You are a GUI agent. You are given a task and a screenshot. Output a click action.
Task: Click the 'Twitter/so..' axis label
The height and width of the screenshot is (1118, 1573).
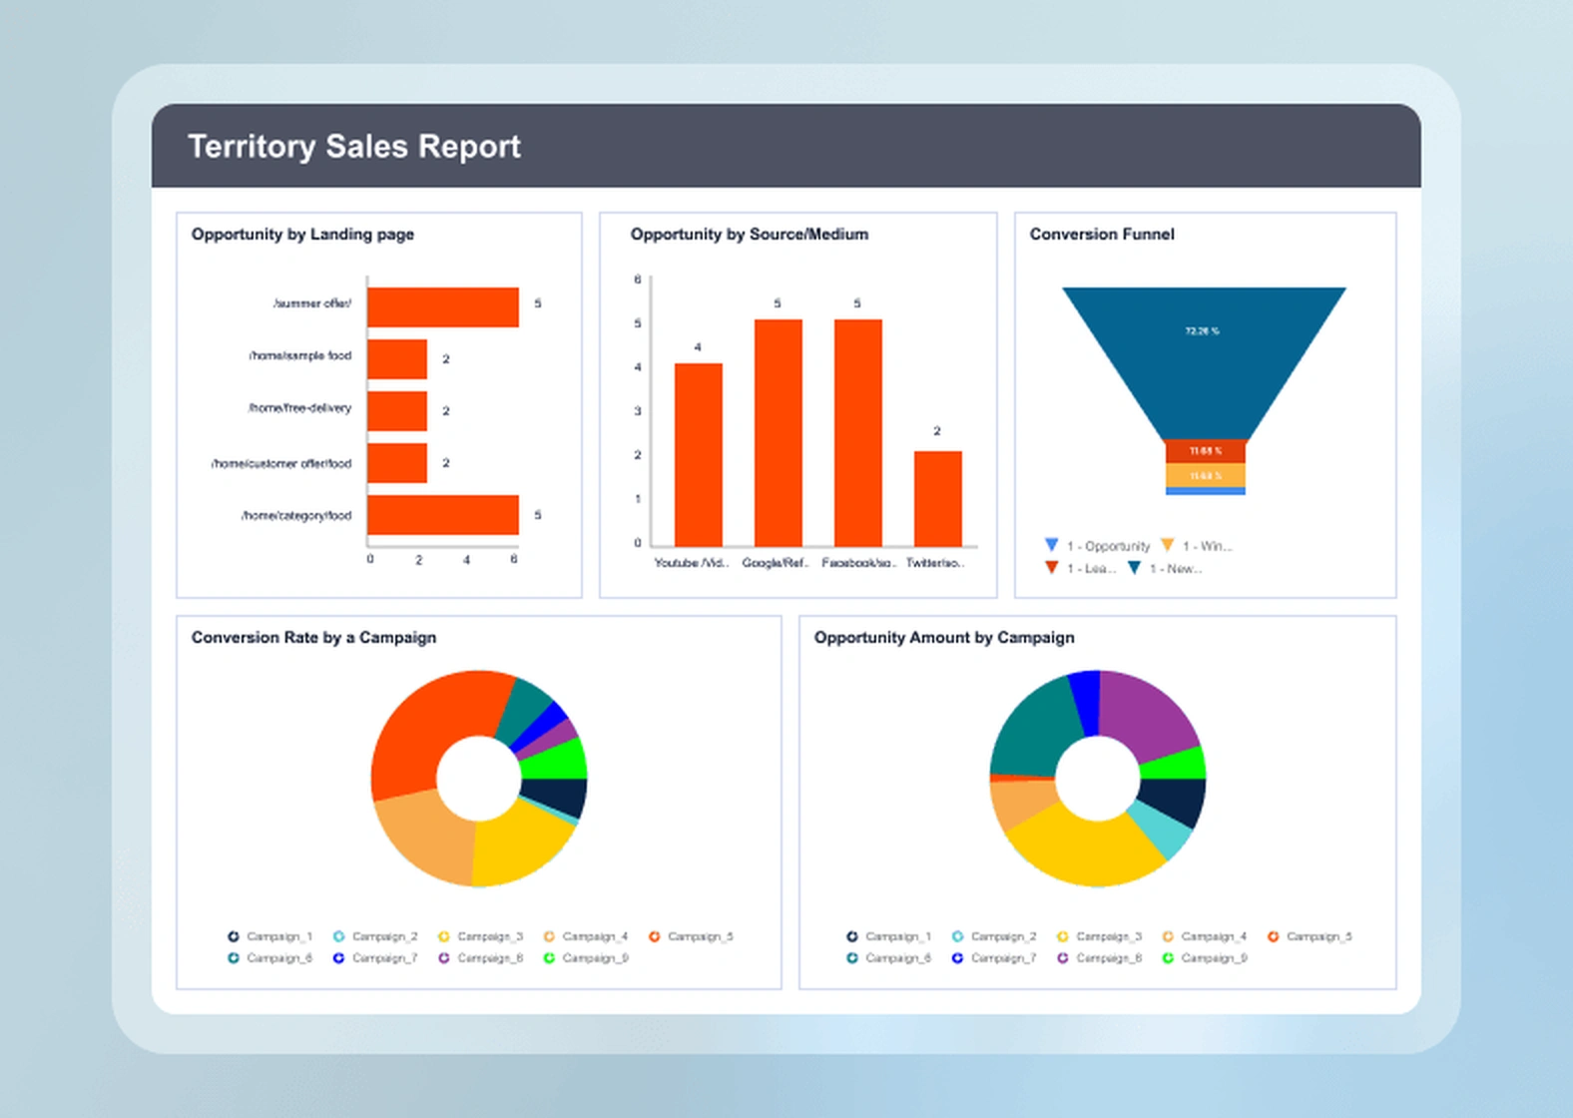(x=935, y=563)
